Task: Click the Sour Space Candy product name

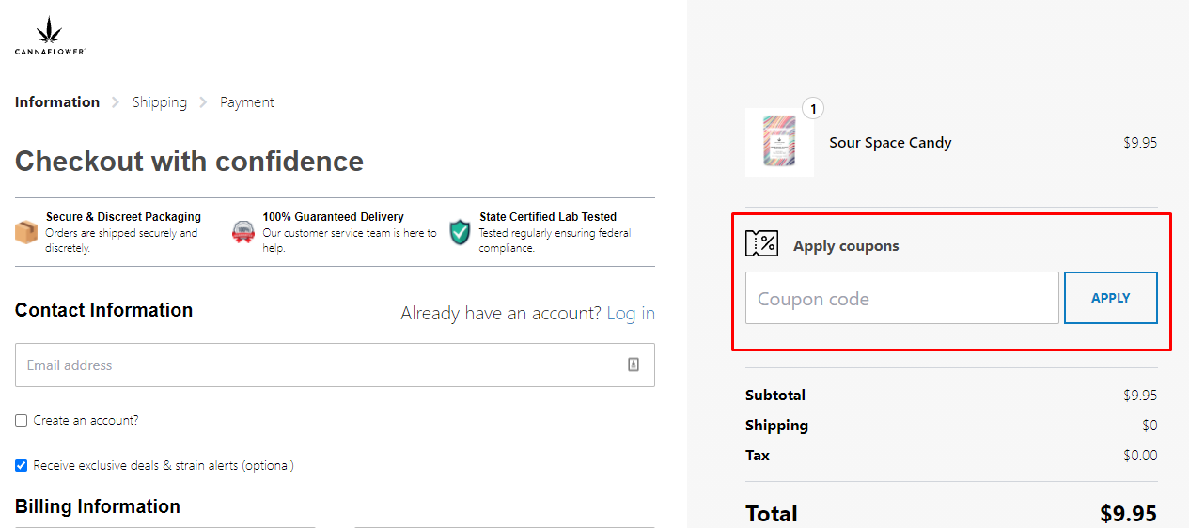Action: pyautogui.click(x=890, y=143)
